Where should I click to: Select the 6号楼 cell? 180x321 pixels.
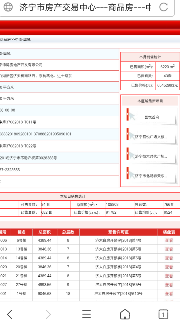tap(21, 240)
